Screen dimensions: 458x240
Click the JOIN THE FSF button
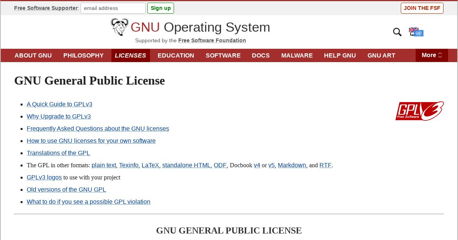click(422, 8)
